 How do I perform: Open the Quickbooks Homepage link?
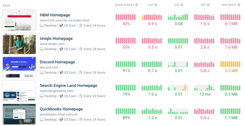click(x=61, y=109)
